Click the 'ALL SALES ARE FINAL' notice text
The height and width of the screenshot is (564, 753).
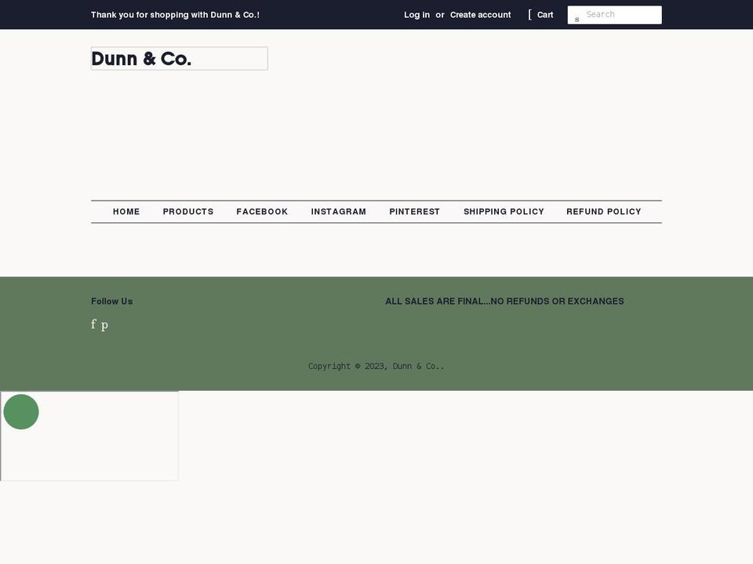(x=504, y=301)
